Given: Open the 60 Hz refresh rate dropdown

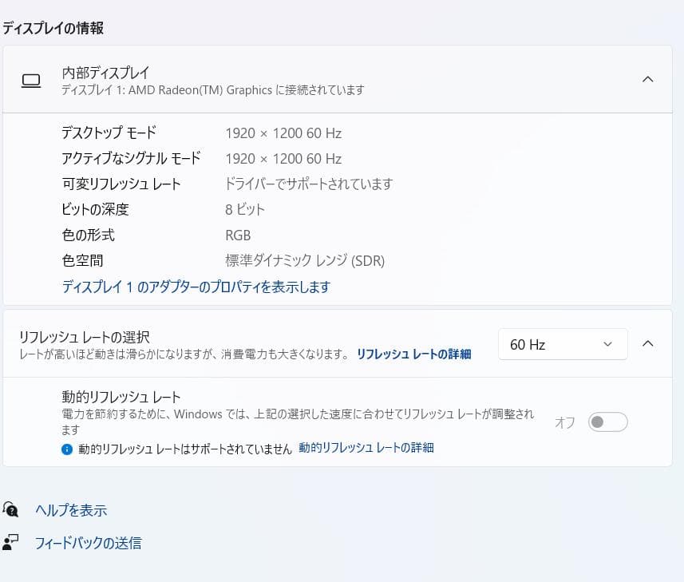Looking at the screenshot, I should [562, 344].
